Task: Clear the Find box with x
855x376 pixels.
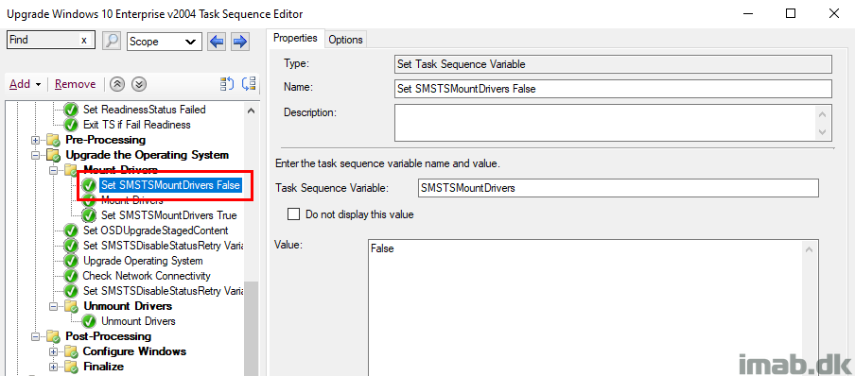Action: pyautogui.click(x=84, y=40)
